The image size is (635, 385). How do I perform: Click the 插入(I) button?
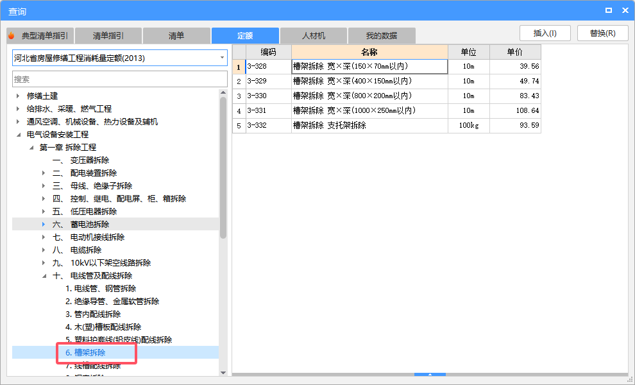pos(545,33)
